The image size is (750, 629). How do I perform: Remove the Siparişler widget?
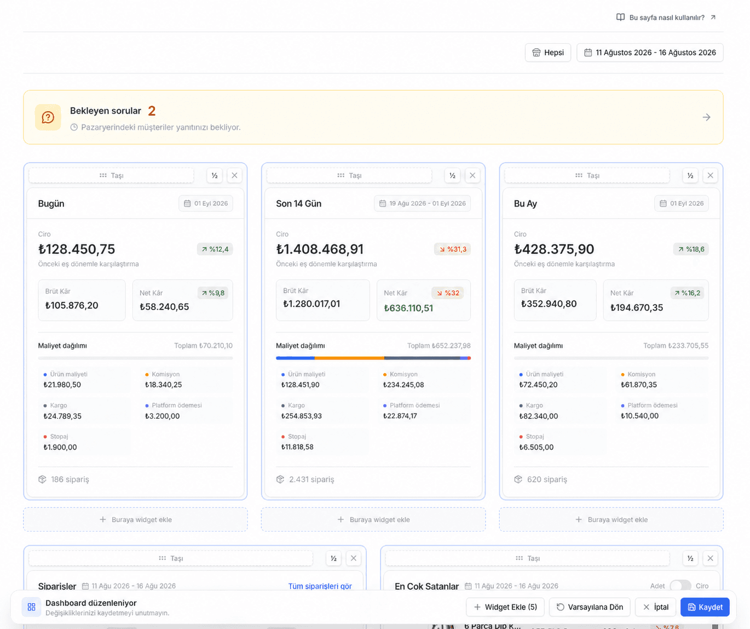[x=354, y=558]
